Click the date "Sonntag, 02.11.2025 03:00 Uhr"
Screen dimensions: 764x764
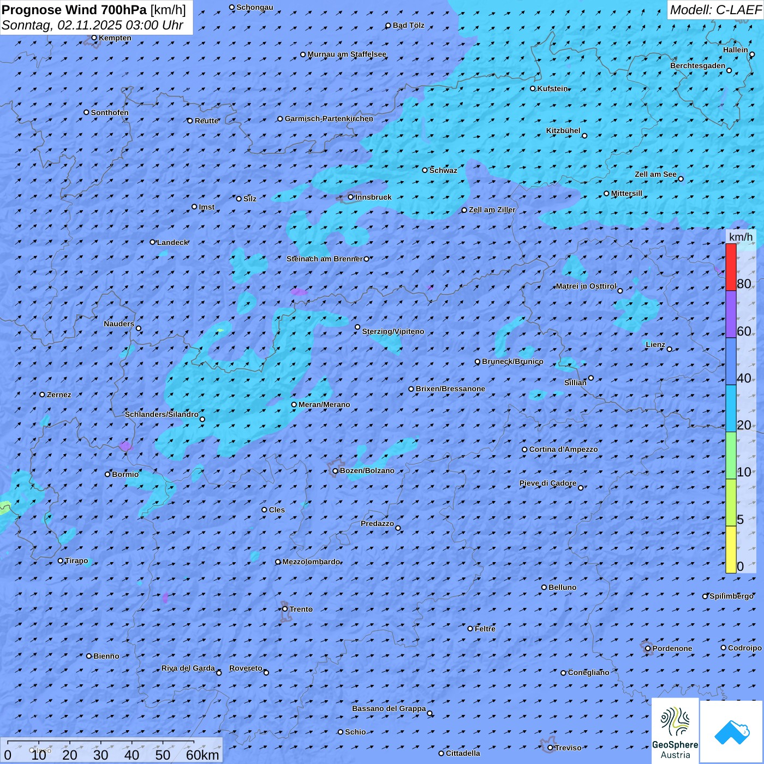pyautogui.click(x=93, y=25)
